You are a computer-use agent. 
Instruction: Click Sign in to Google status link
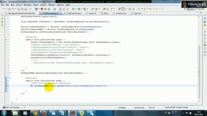click(x=12, y=107)
